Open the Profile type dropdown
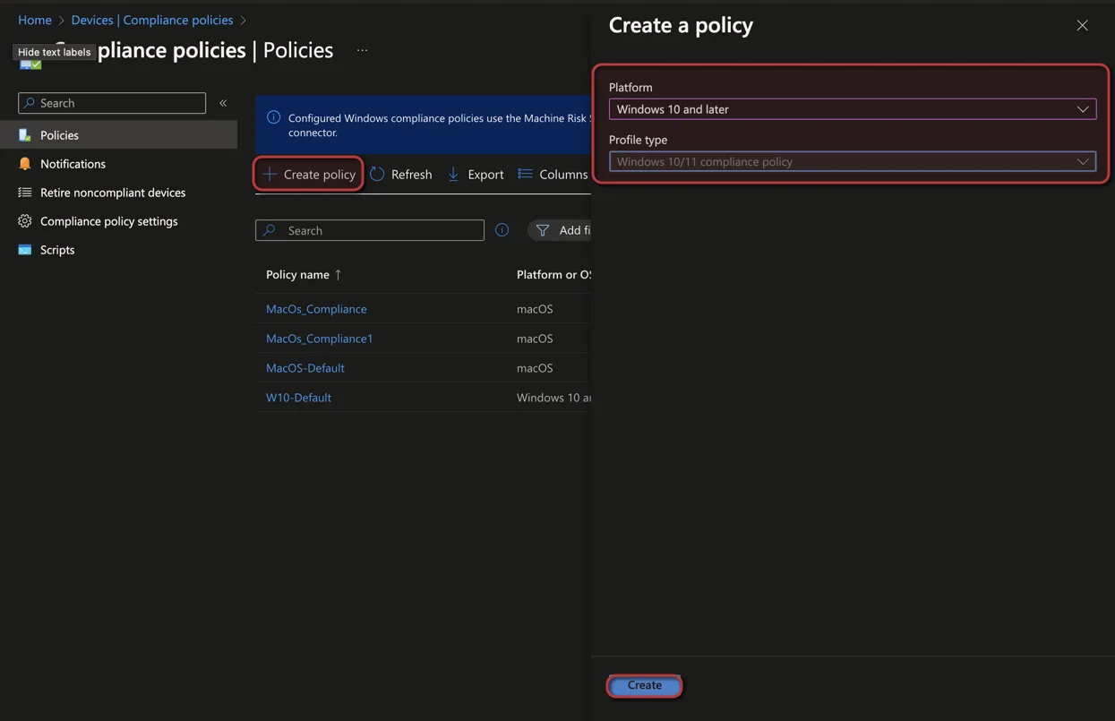The height and width of the screenshot is (721, 1115). point(853,162)
